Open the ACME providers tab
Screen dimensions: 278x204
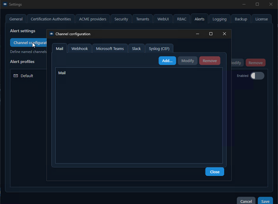[93, 19]
